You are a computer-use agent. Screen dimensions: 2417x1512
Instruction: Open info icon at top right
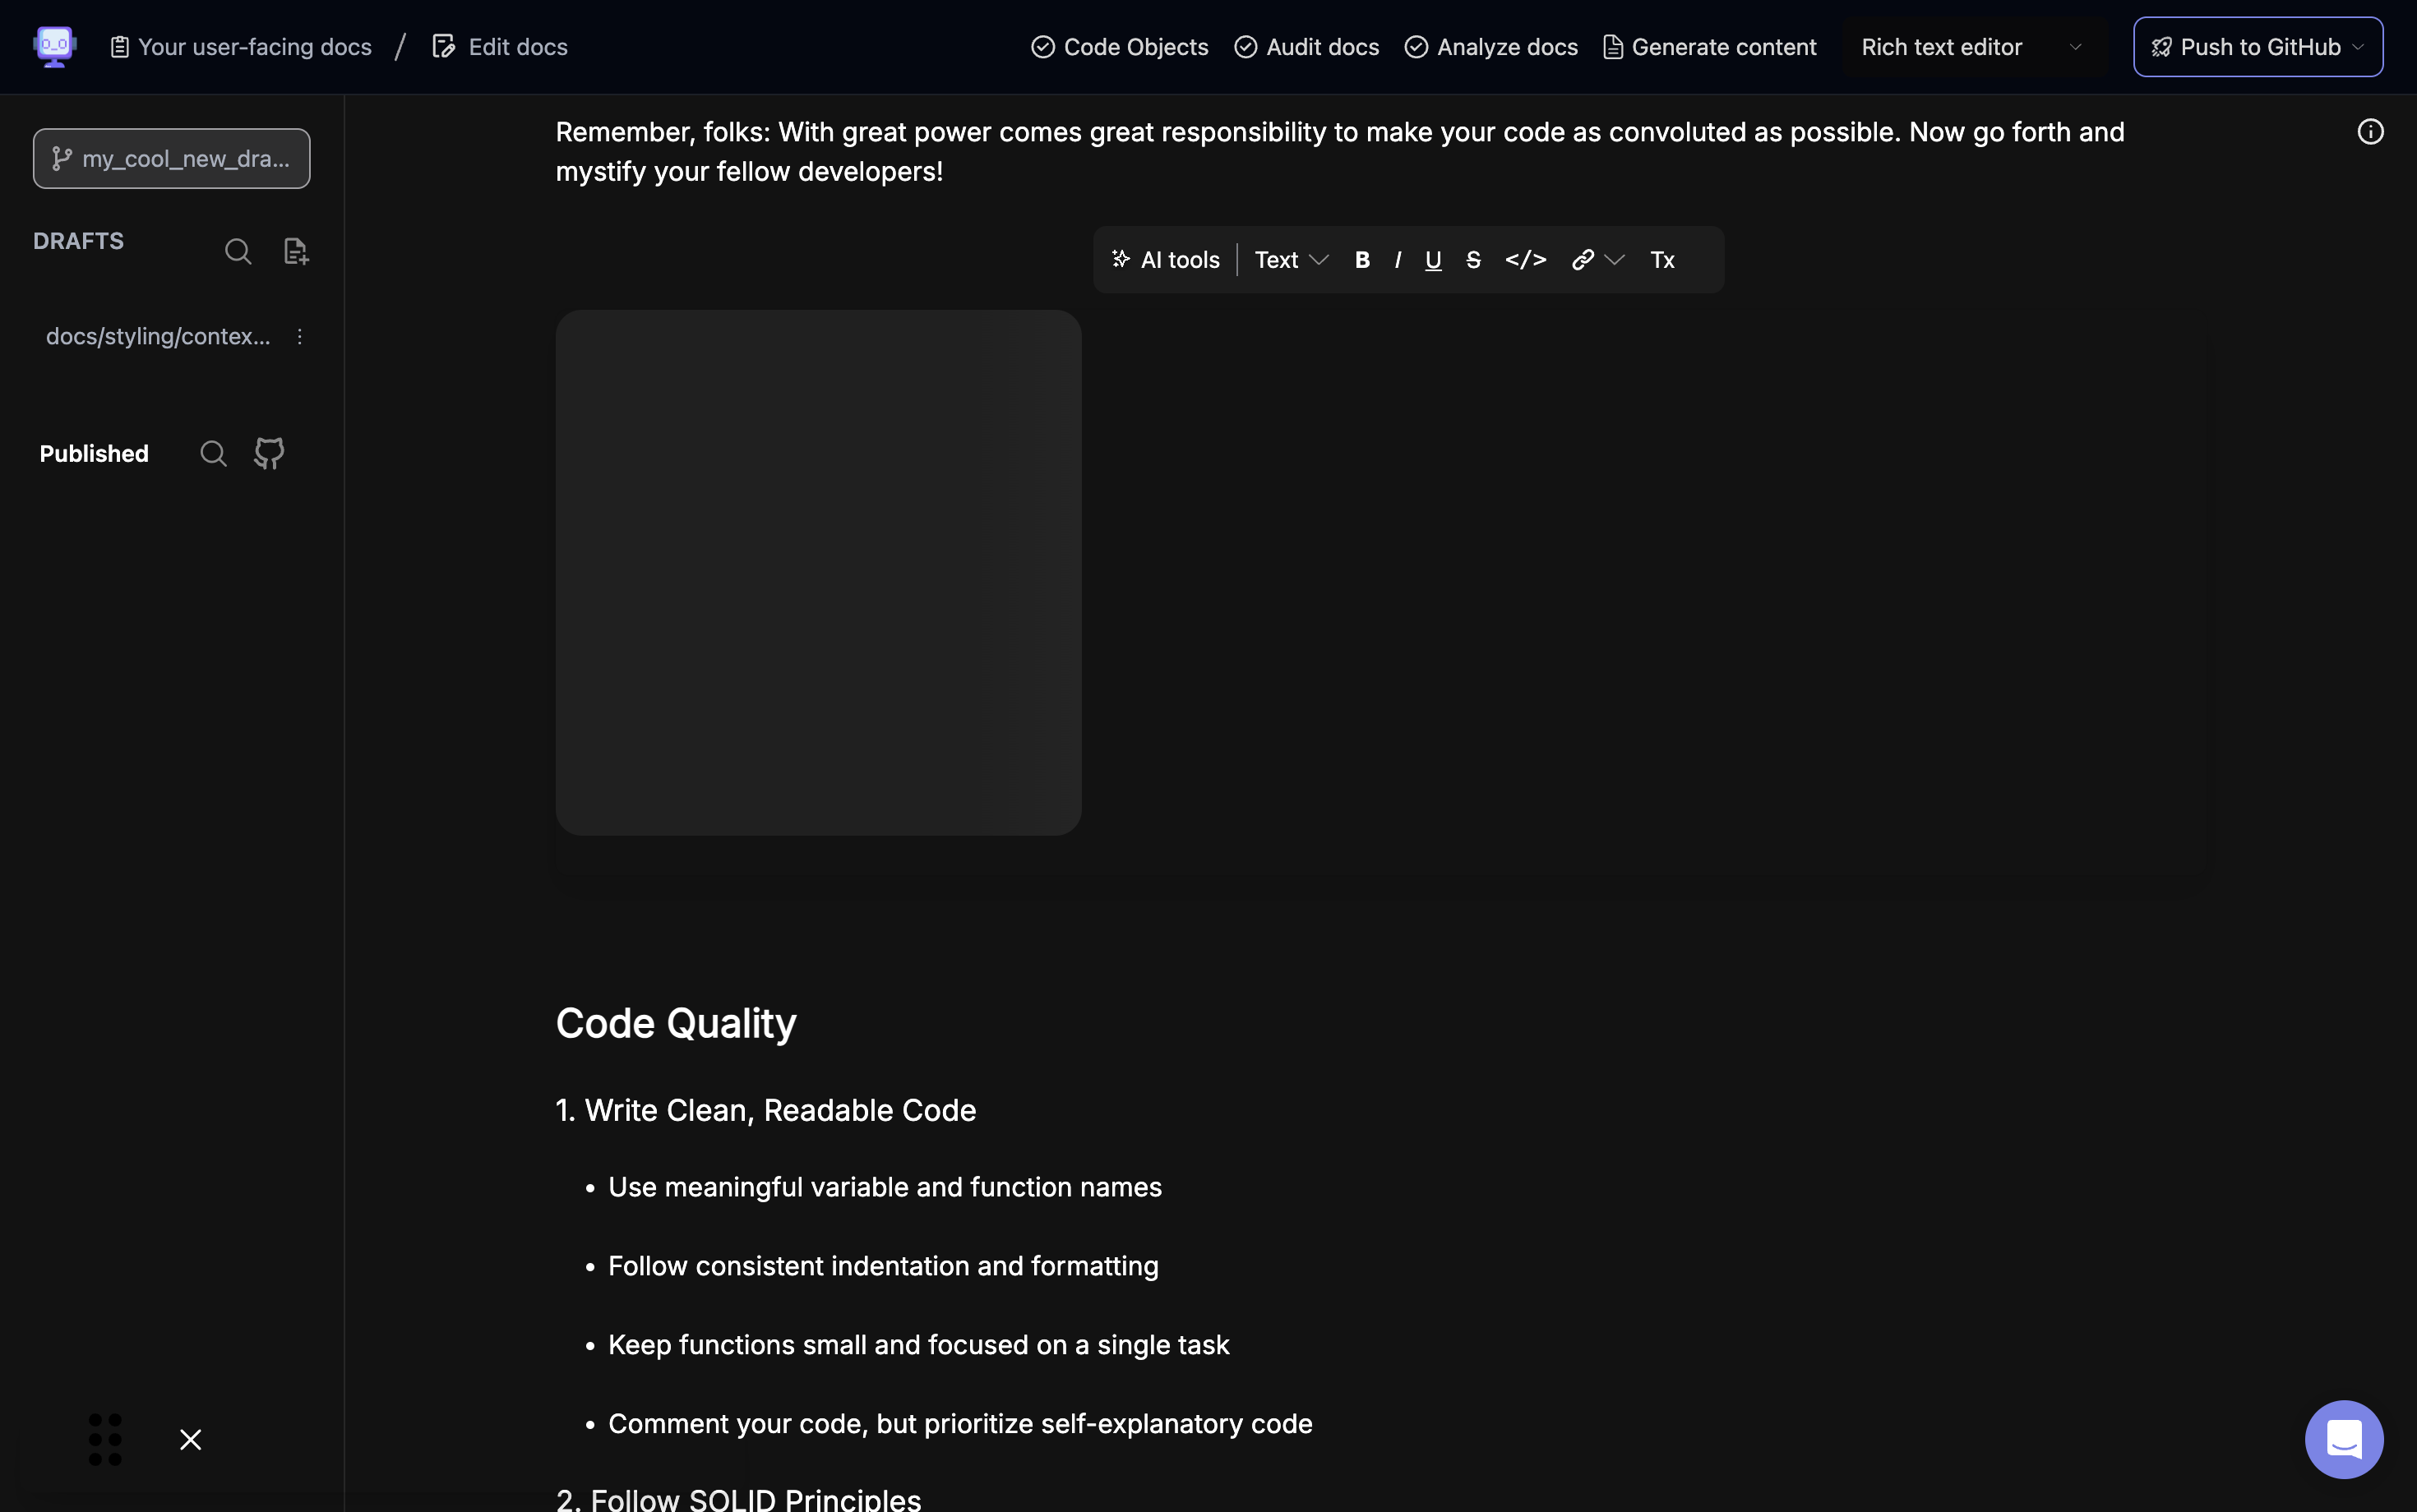click(x=2370, y=132)
